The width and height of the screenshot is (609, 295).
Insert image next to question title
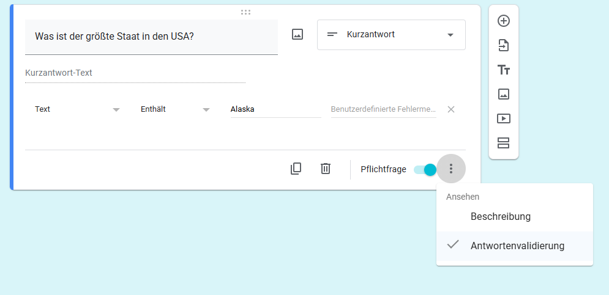(297, 34)
